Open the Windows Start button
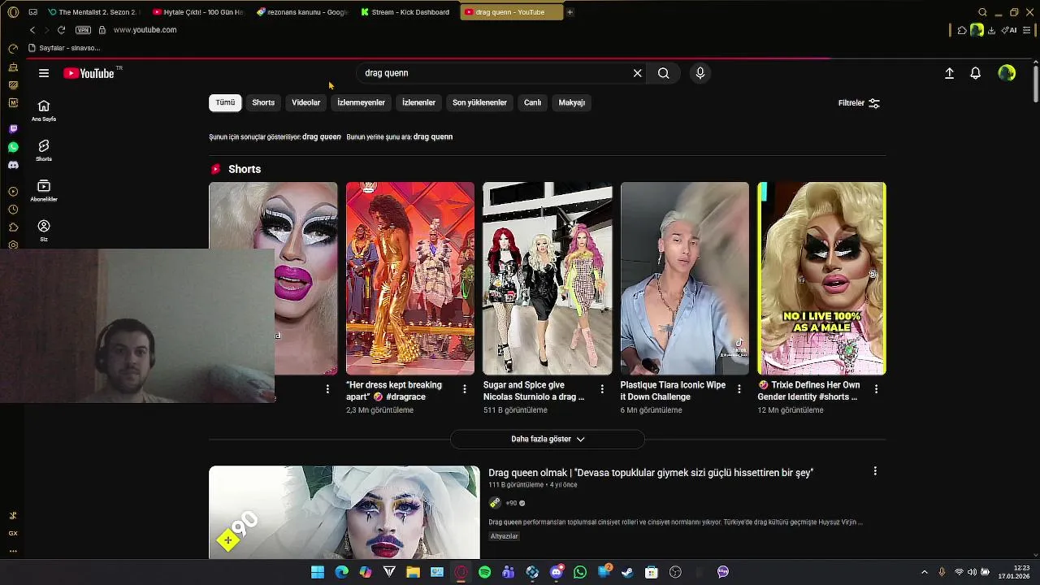The height and width of the screenshot is (585, 1040). click(x=318, y=572)
